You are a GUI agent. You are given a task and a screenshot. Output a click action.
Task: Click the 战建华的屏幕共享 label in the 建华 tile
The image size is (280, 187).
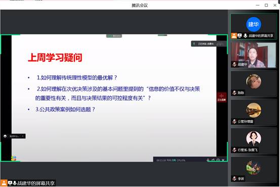[261, 36]
